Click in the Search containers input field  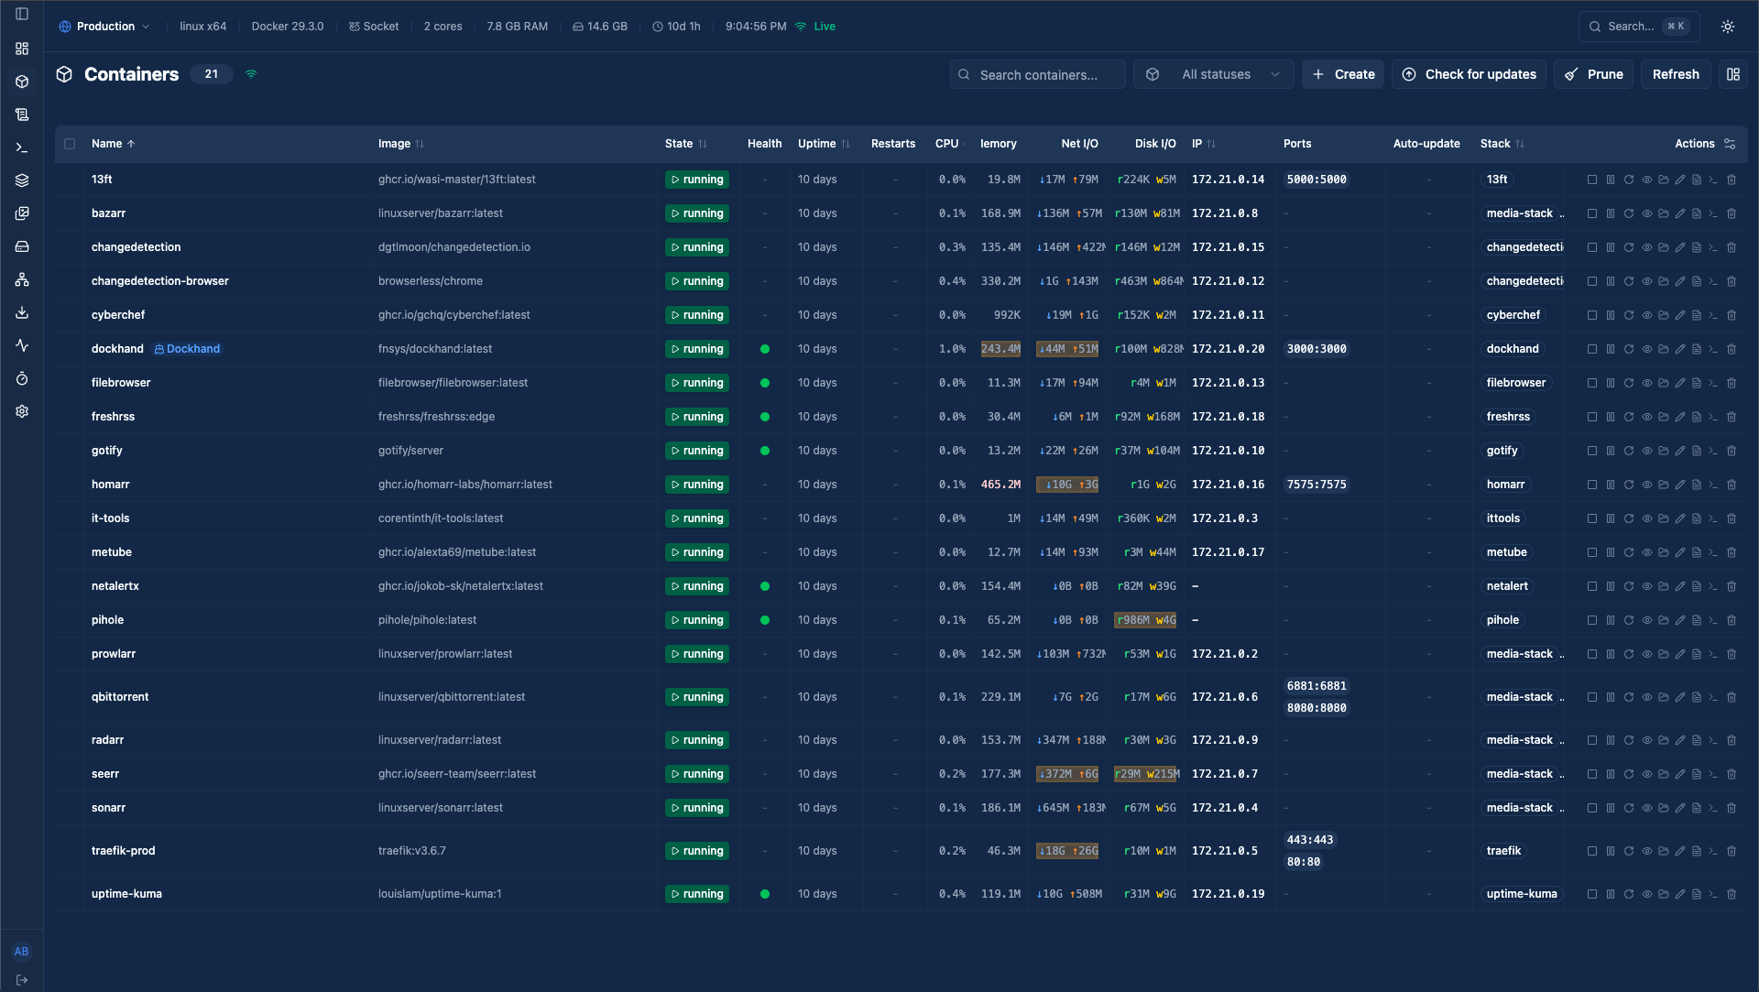(1037, 74)
